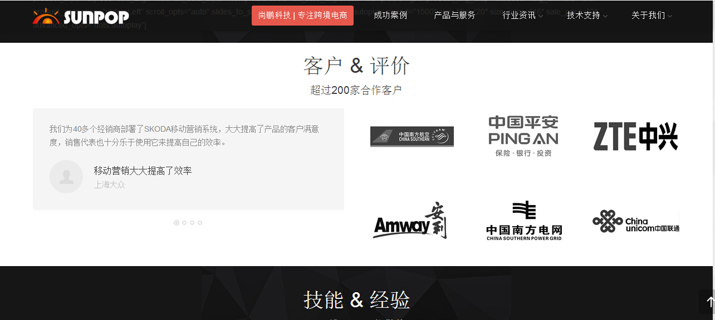This screenshot has width=715, height=320.
Task: Expand the 行业资讯 dropdown menu
Action: coord(522,16)
